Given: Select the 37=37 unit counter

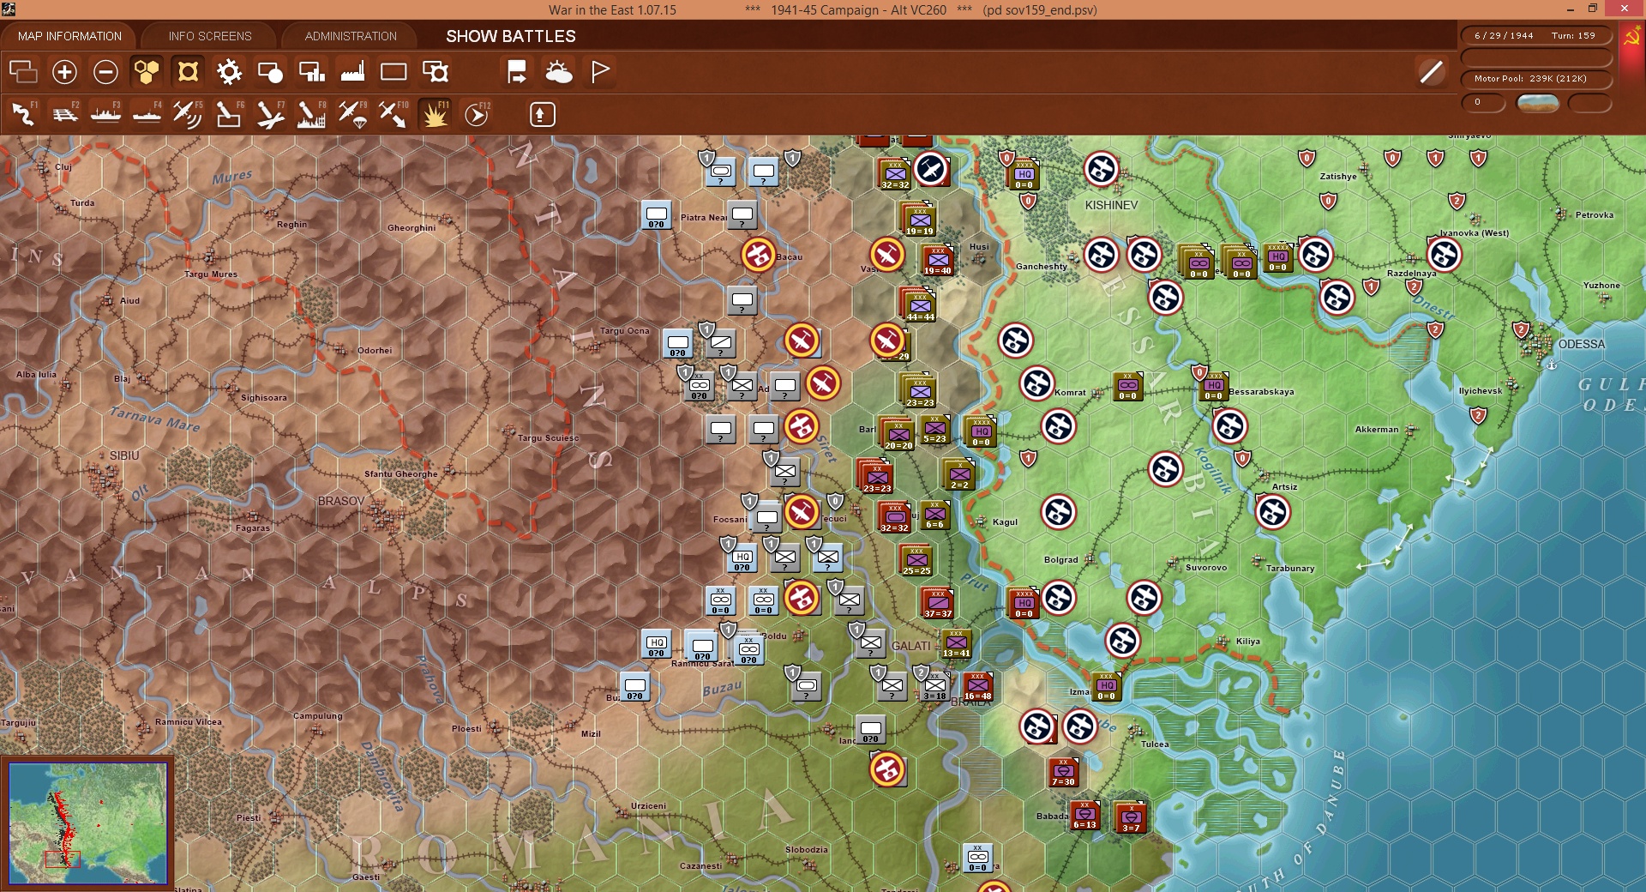Looking at the screenshot, I should (937, 603).
